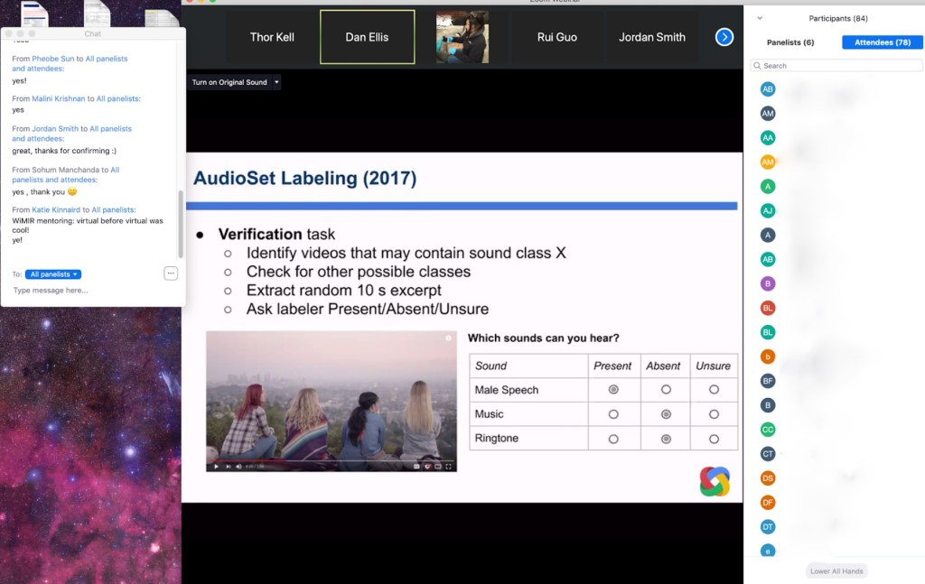
Task: Click the chat message 'great, thanks for confirming :)'
Action: (x=64, y=151)
